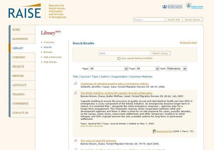Click the Title / Journal / Topic matches heading
This screenshot has height=150, width=214.
(112, 77)
